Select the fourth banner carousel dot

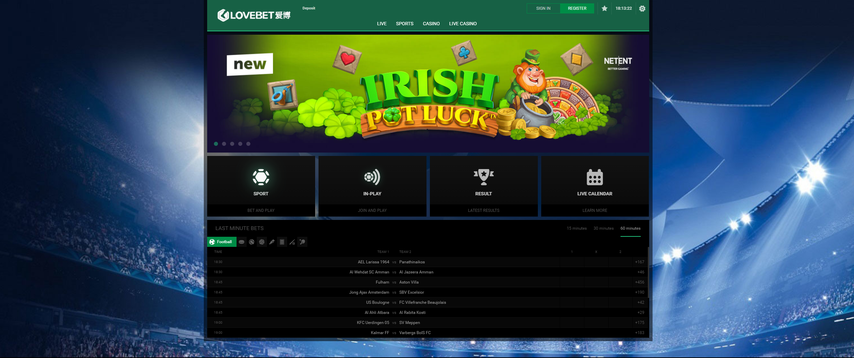point(240,144)
